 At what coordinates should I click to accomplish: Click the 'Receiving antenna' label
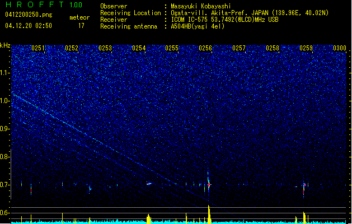(129, 26)
